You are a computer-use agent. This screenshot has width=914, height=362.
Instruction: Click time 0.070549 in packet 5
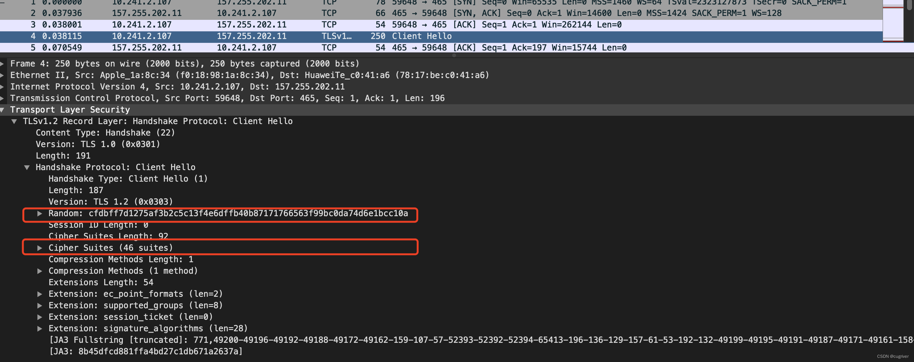62,48
